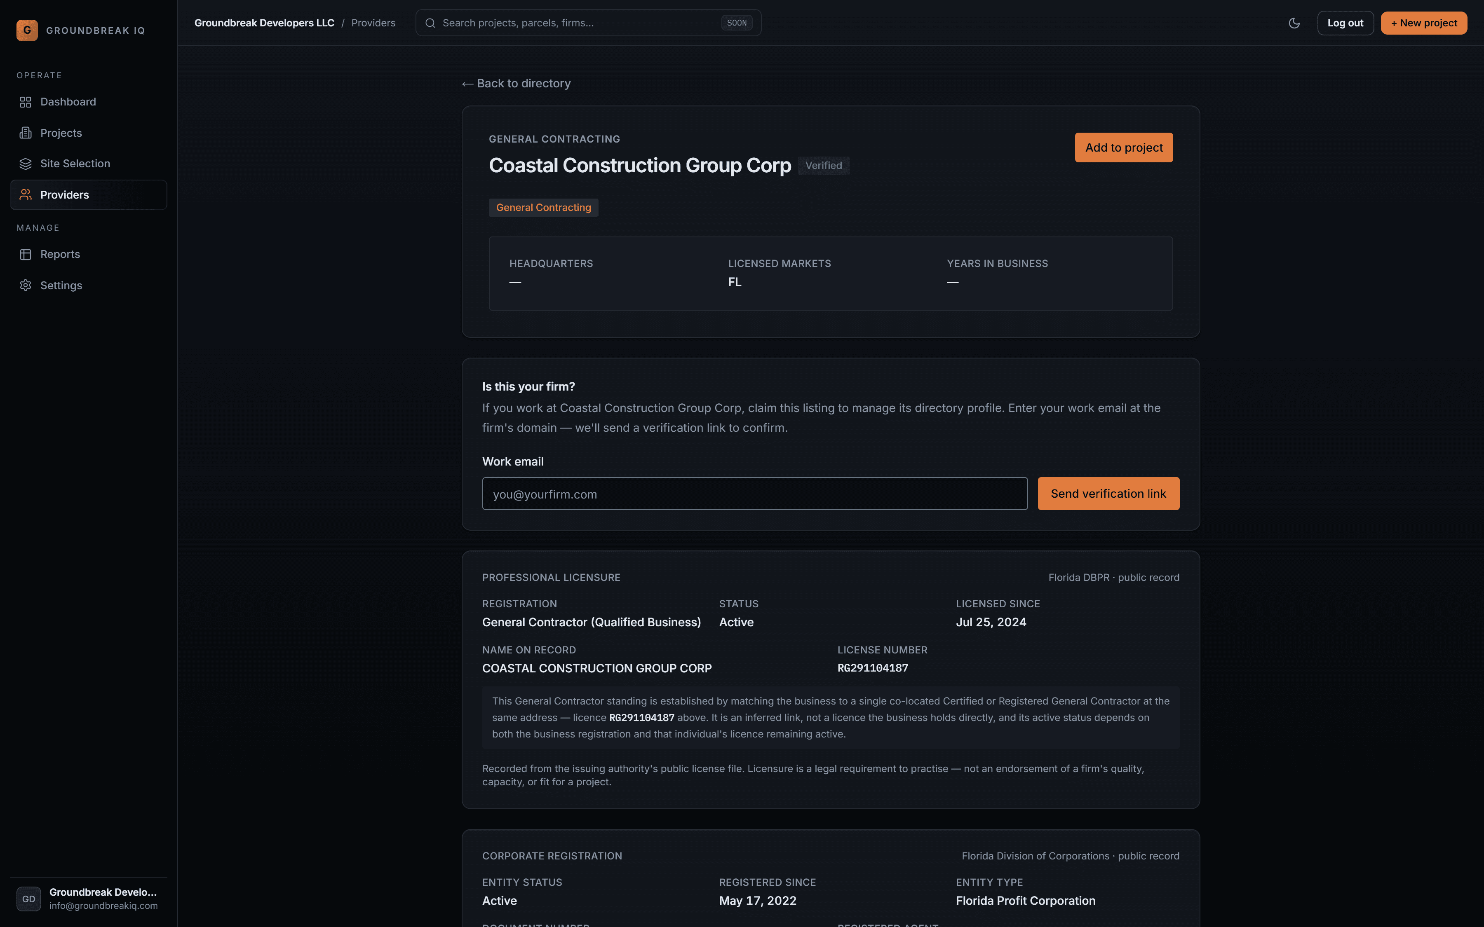The image size is (1484, 927).
Task: Go to Site Selection page
Action: click(x=88, y=164)
